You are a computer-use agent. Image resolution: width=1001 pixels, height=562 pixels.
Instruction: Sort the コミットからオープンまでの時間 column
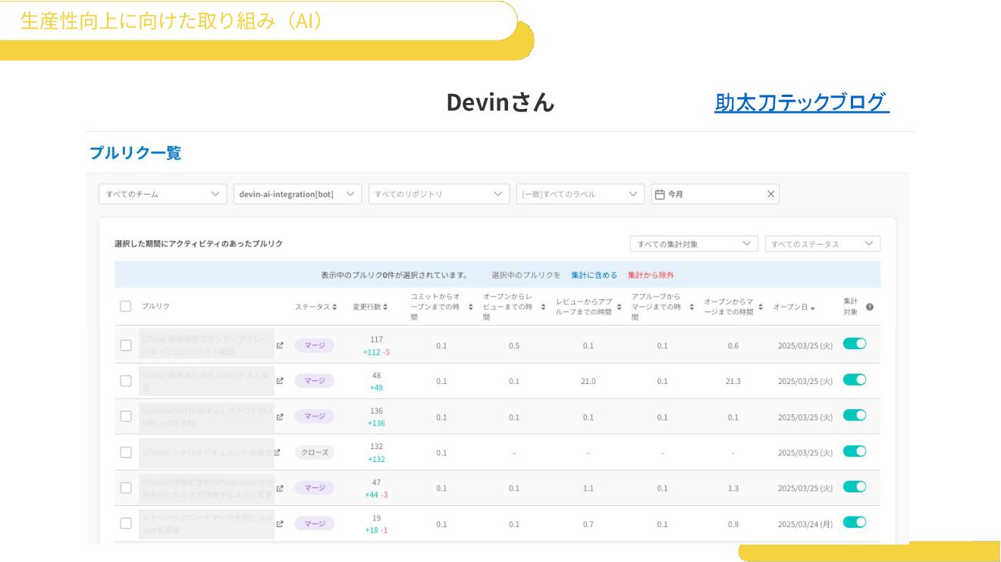470,307
